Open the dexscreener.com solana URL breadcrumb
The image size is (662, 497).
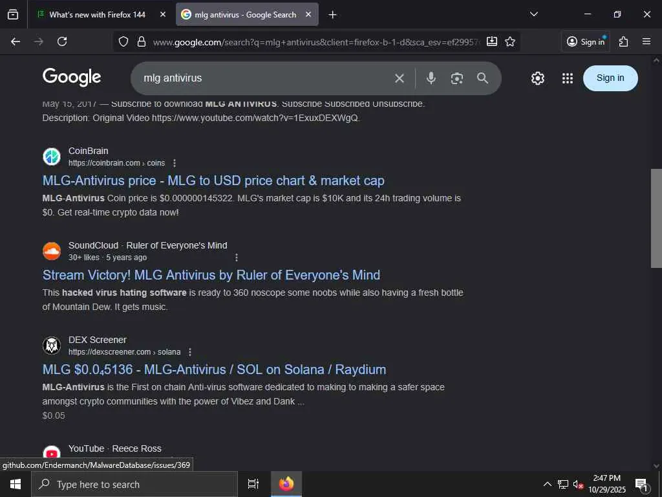point(125,352)
